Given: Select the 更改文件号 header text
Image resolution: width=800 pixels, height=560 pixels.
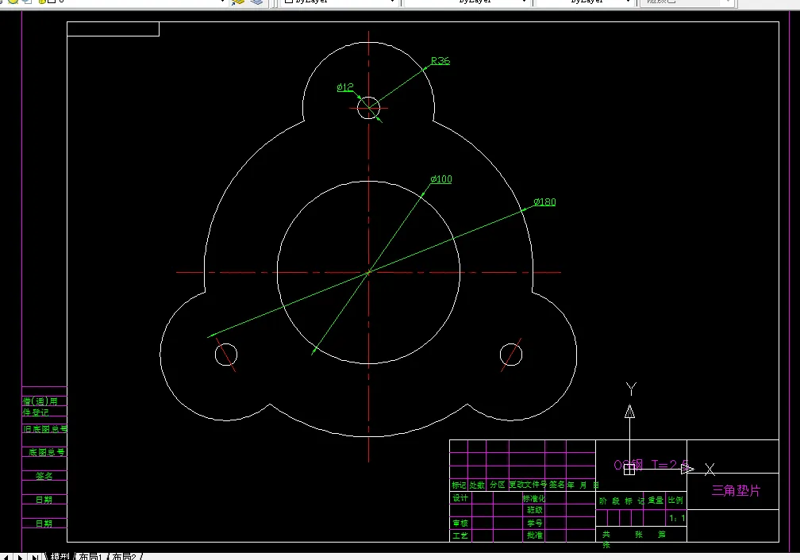Looking at the screenshot, I should (528, 485).
